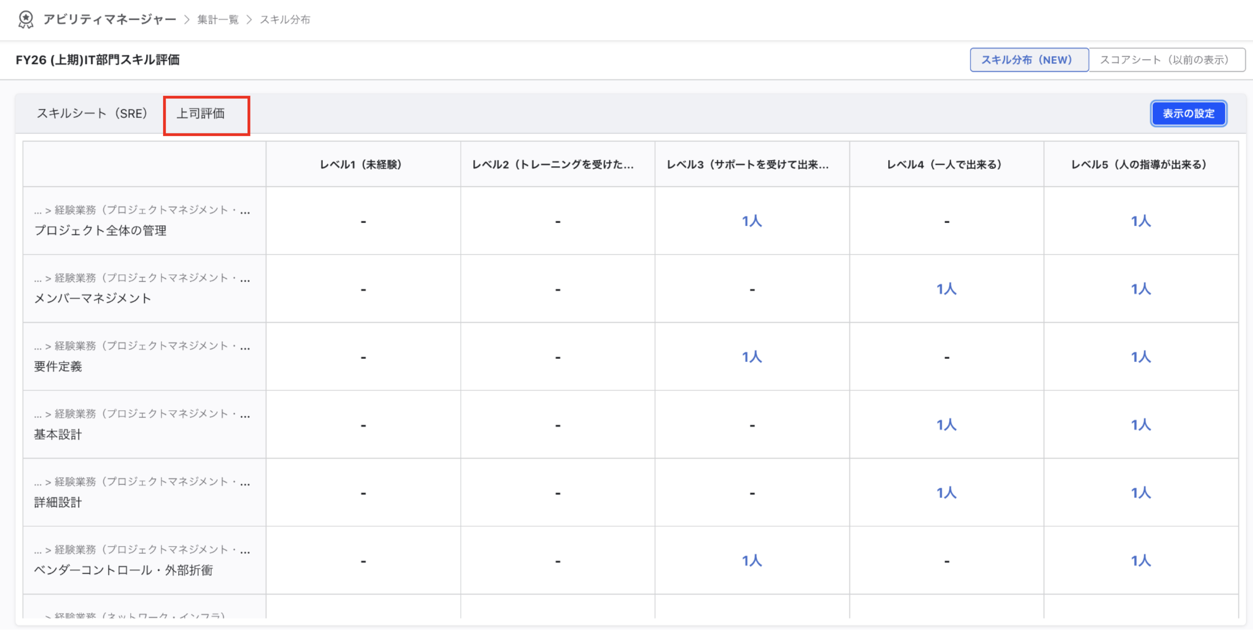Click レベル5（人の指導が出来る）column header
Screen dimensions: 1253x638
(1141, 165)
